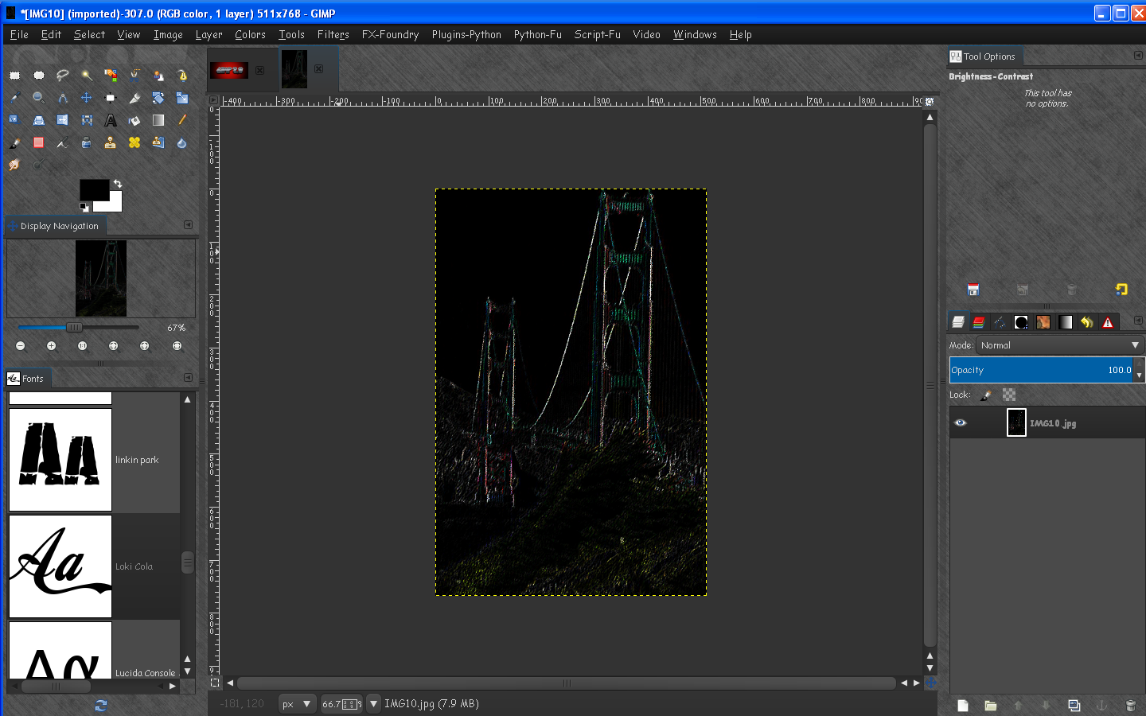1146x716 pixels.
Task: Select the Alignment tool
Action: 110,97
